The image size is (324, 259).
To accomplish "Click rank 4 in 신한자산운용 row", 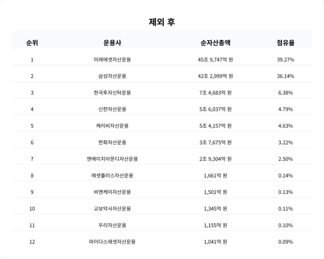I will (32, 109).
